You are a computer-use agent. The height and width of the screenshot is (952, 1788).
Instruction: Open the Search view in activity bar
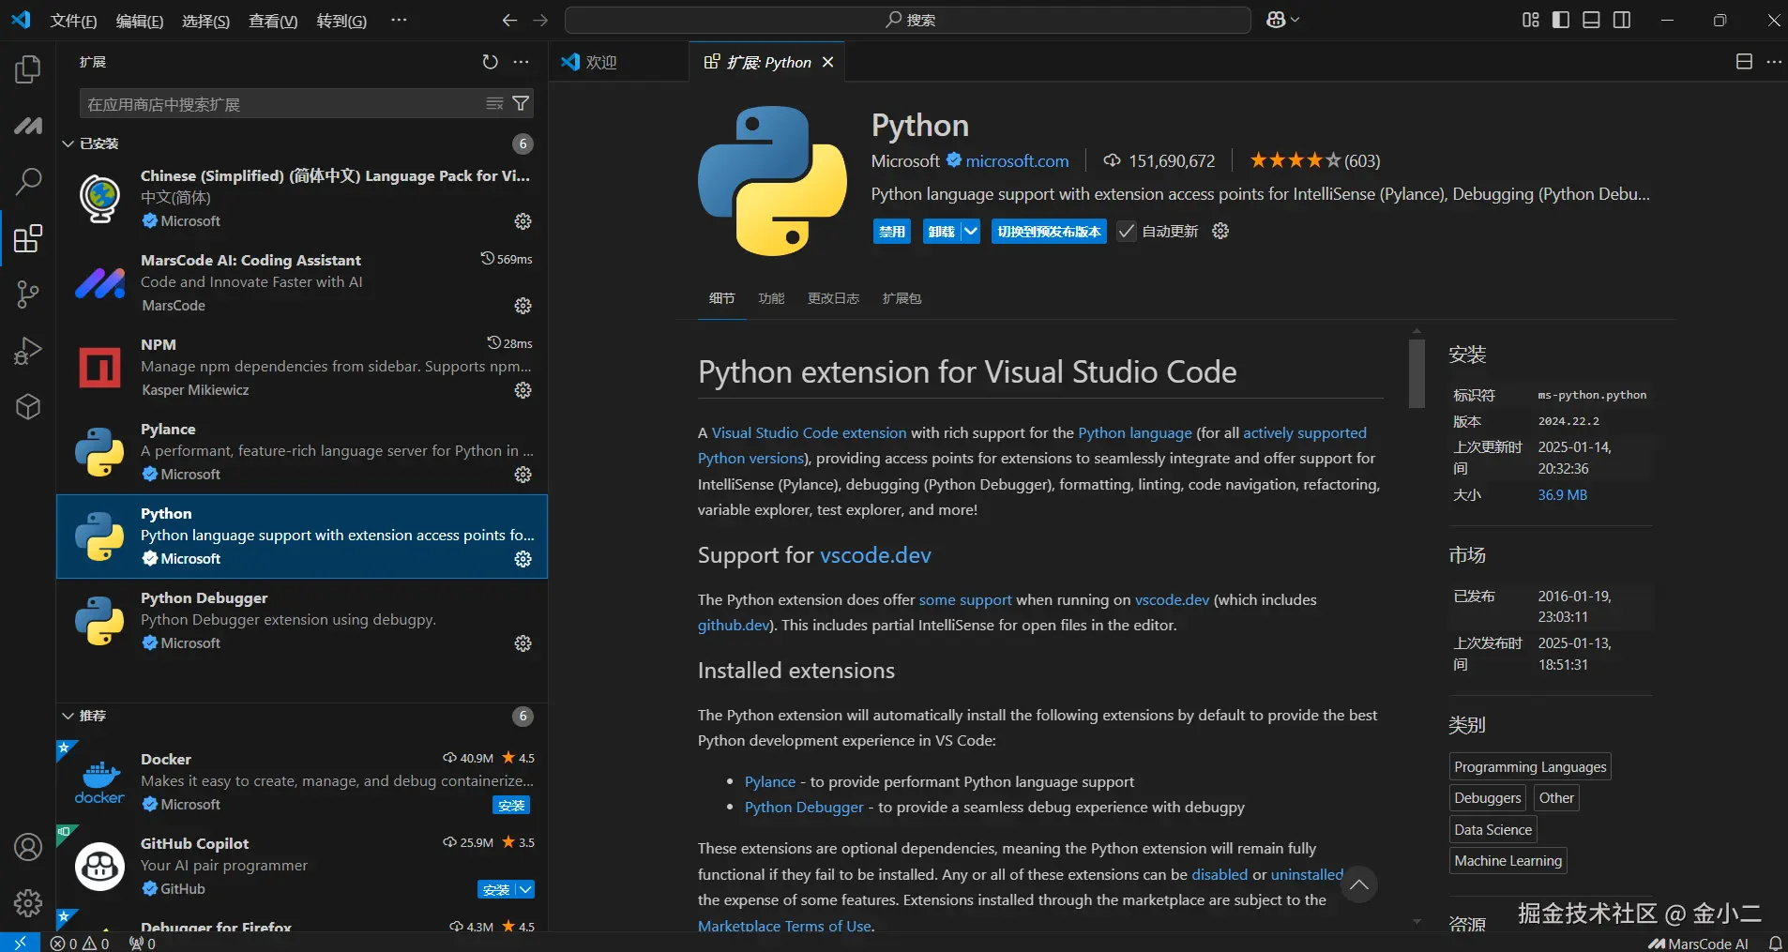pyautogui.click(x=28, y=181)
